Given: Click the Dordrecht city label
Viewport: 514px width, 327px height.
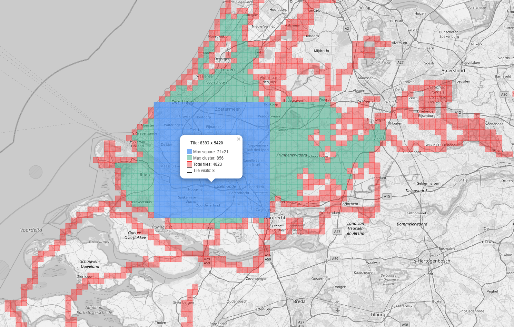Looking at the screenshot, I should [x=275, y=218].
